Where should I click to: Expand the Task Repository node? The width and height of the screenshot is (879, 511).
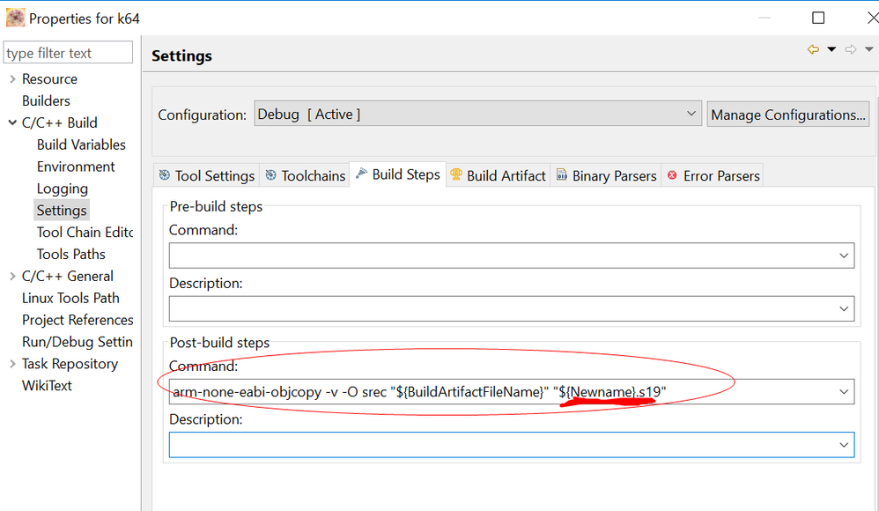coord(12,364)
